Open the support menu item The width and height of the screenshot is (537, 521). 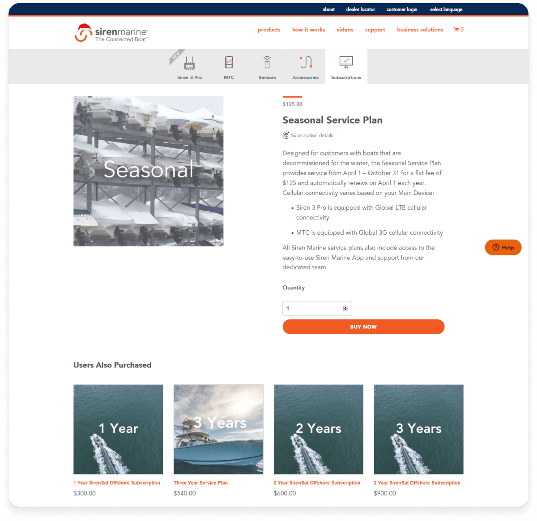click(375, 30)
